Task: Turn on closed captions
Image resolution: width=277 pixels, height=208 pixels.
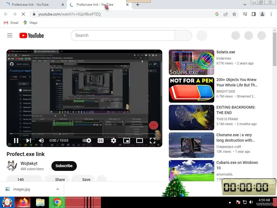Action: 101,141
